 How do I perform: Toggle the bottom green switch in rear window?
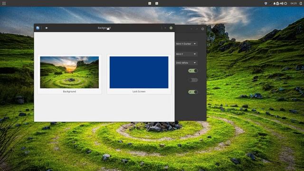(x=193, y=92)
